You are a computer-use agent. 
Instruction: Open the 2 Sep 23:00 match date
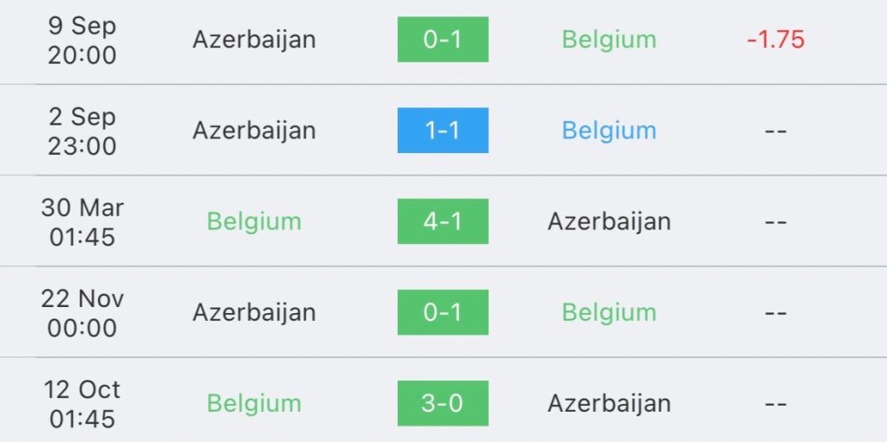82,131
